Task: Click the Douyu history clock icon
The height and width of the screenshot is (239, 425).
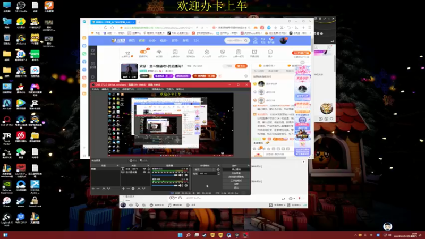Action: coord(256,39)
